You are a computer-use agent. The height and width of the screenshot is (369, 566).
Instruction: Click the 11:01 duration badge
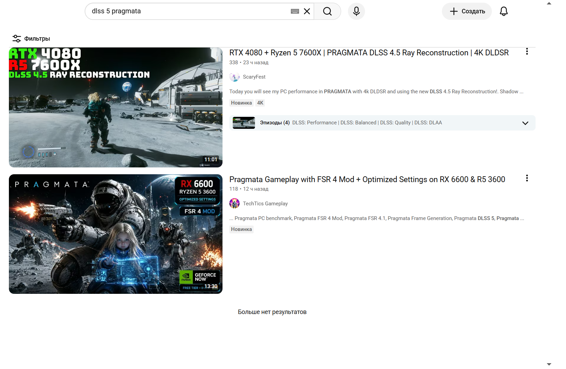pyautogui.click(x=211, y=160)
